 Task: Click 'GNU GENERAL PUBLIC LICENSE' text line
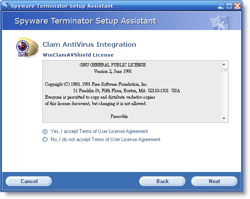click(x=113, y=65)
